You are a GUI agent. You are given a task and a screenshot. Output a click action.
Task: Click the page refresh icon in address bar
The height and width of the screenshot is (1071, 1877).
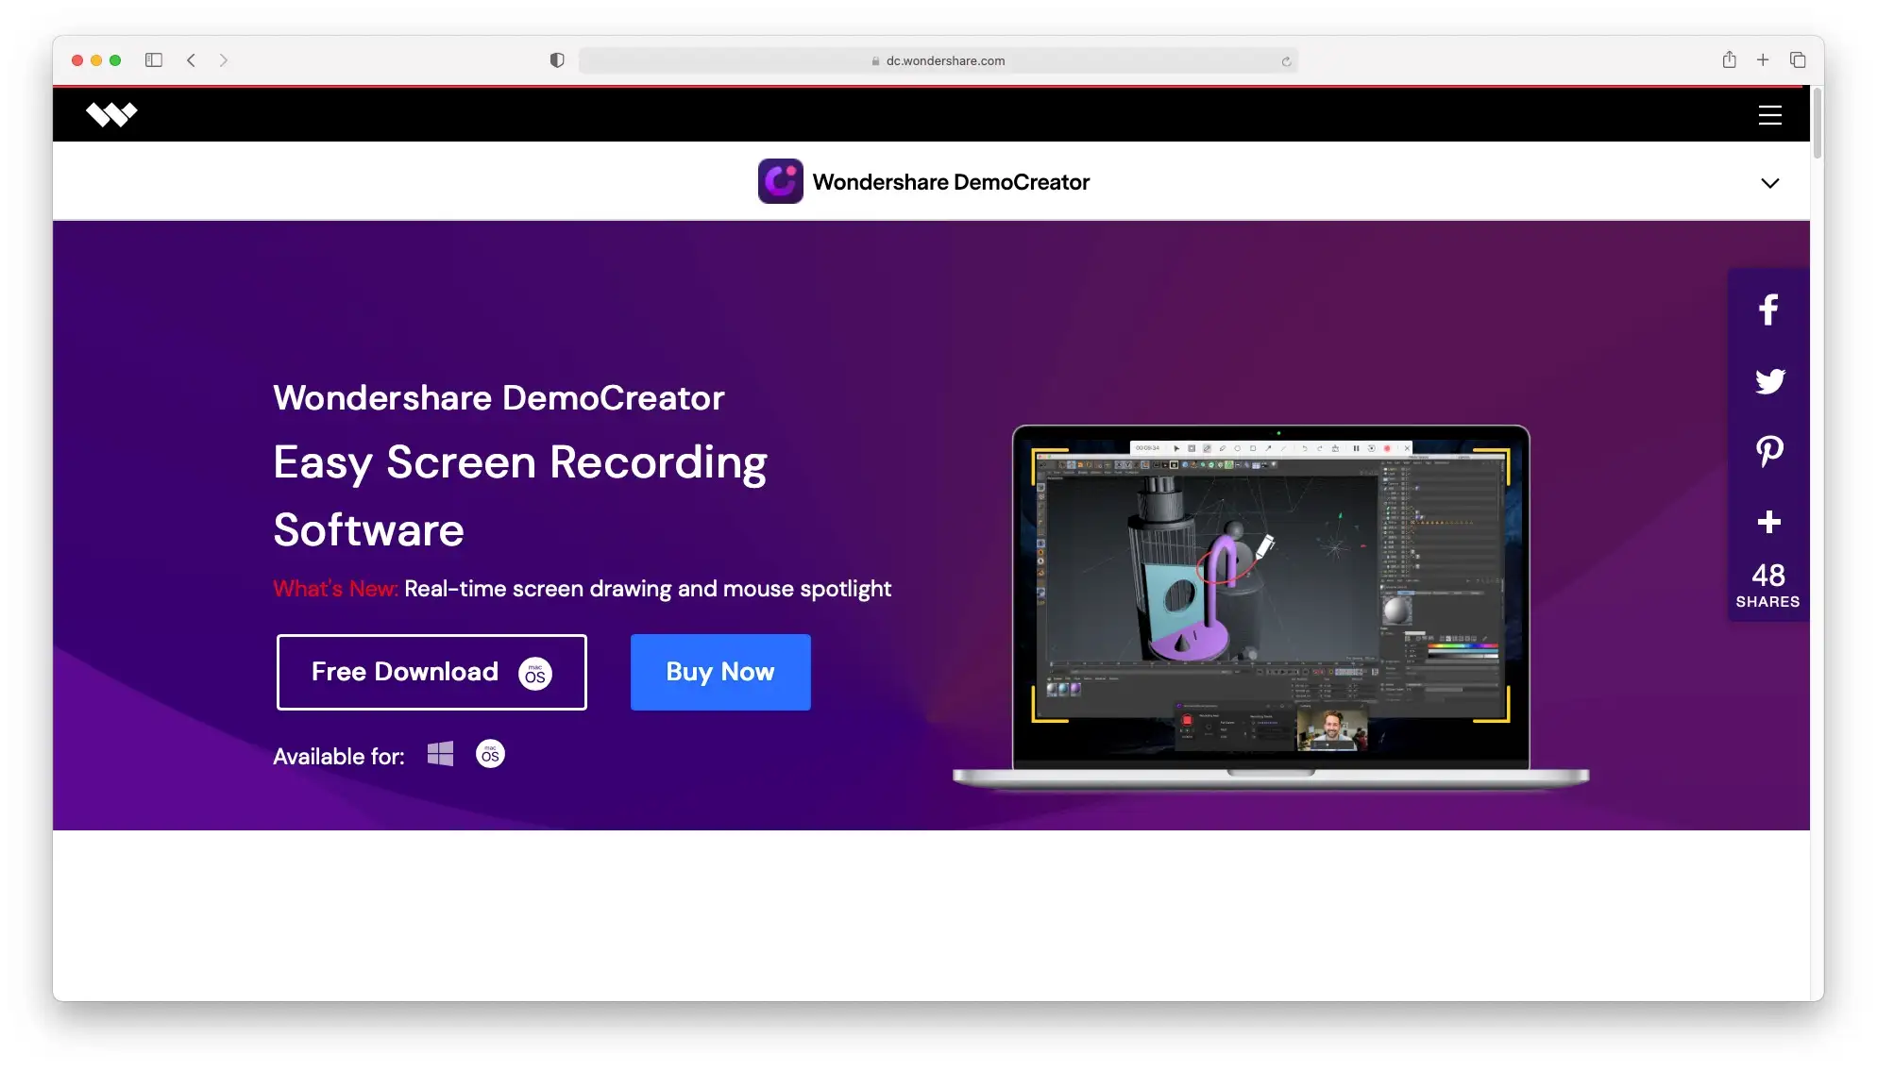[1285, 59]
